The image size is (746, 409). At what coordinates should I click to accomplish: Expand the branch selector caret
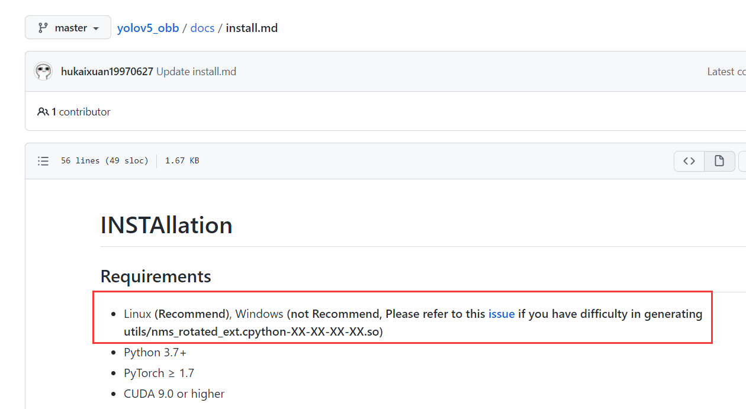[96, 27]
